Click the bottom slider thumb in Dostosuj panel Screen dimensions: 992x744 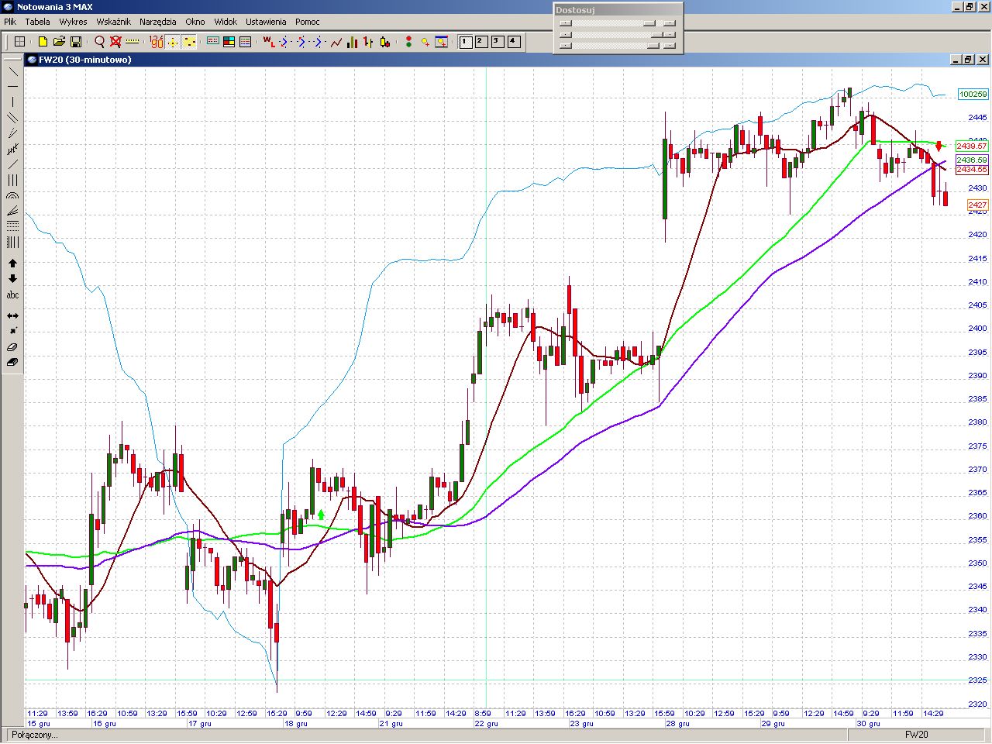[653, 46]
